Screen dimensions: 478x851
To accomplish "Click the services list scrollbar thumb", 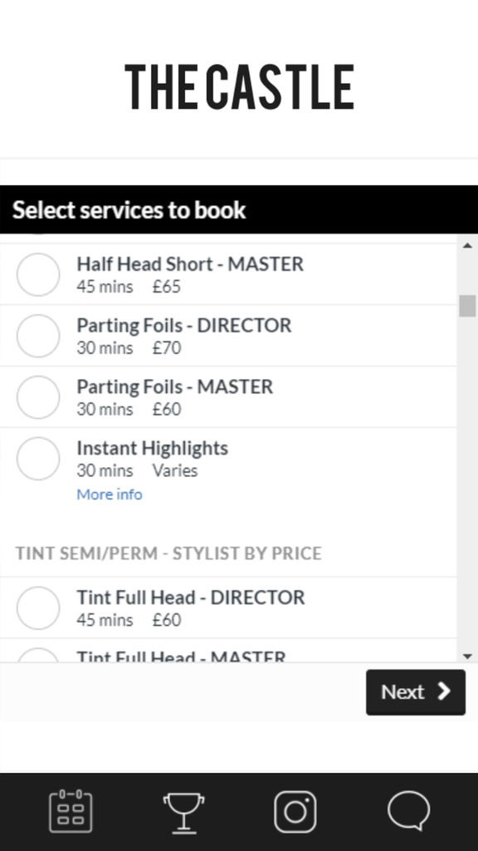I will pyautogui.click(x=467, y=306).
